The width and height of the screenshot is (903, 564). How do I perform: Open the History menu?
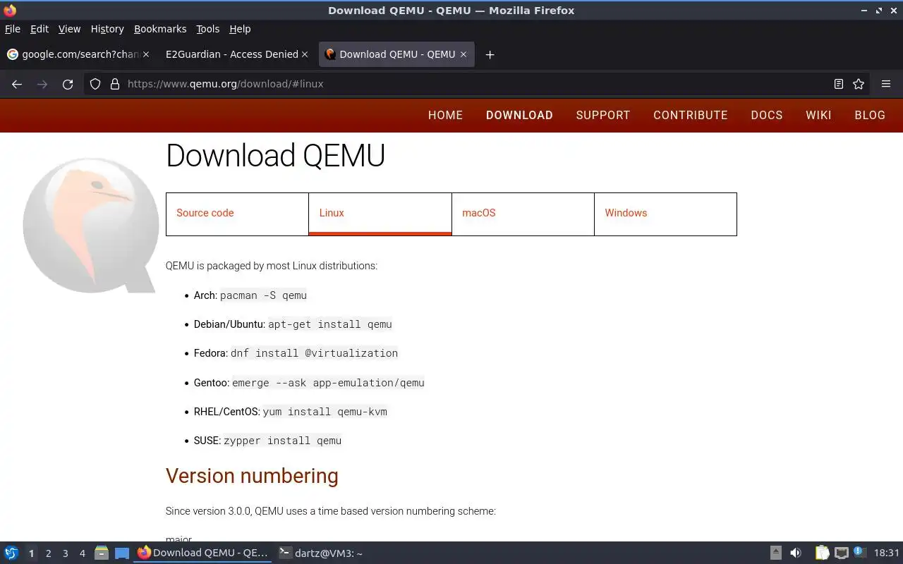click(x=107, y=29)
